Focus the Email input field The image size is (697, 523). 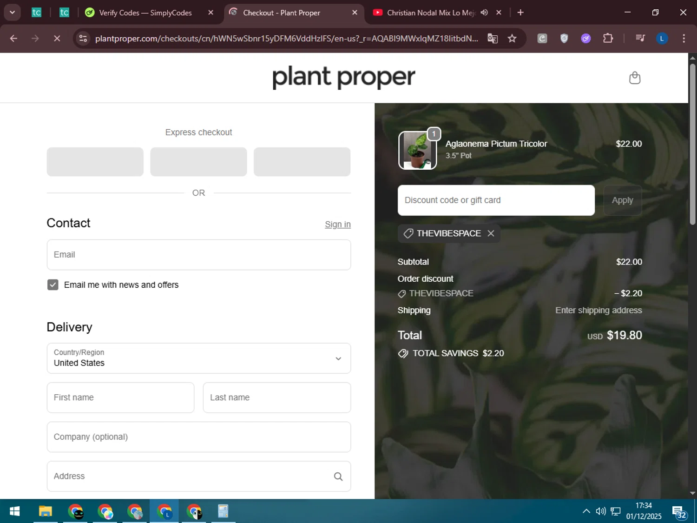click(199, 255)
